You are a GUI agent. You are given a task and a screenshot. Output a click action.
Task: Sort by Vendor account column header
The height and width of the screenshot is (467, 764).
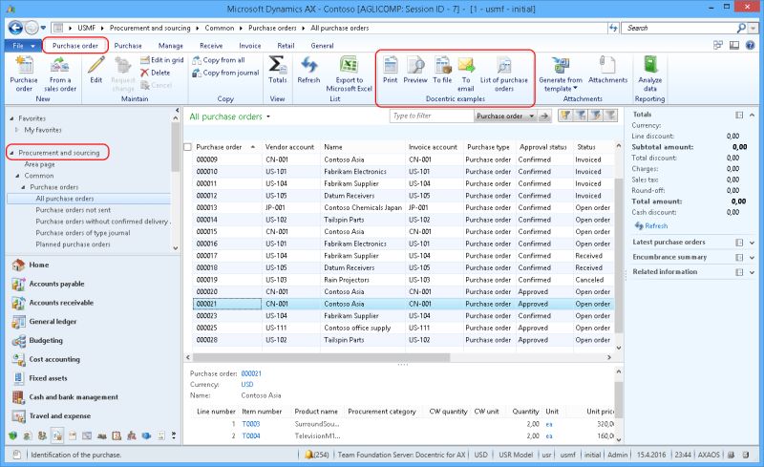[289, 147]
